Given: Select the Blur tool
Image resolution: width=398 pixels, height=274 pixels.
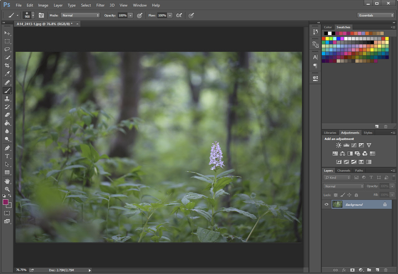Looking at the screenshot, I should 7,131.
